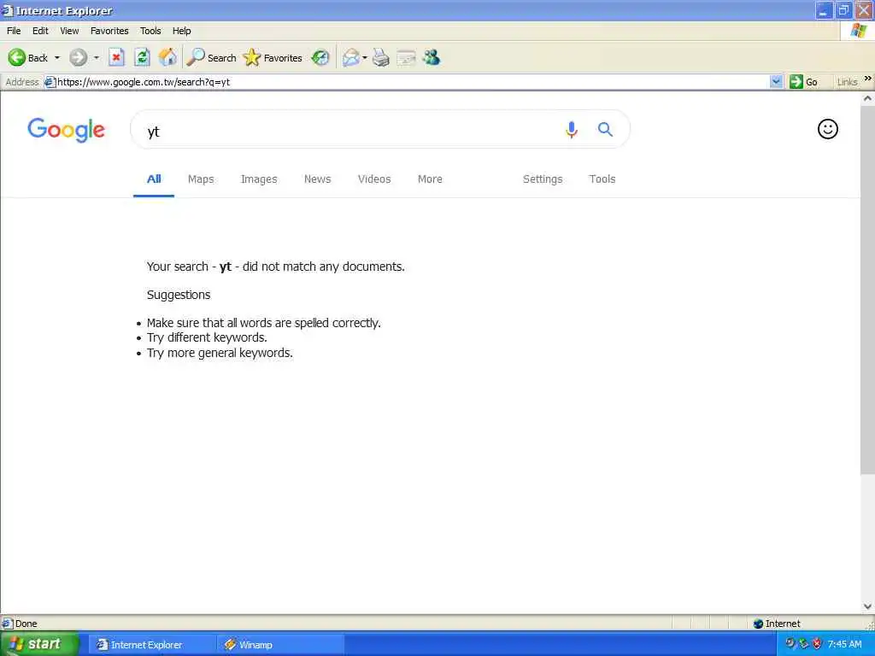This screenshot has height=656, width=875.
Task: Click into the Address bar URL field
Action: point(413,82)
